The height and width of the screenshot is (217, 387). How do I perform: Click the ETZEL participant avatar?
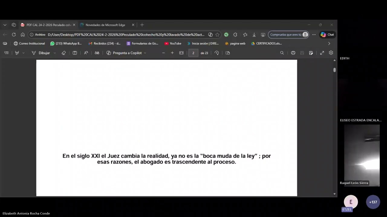tap(351, 202)
